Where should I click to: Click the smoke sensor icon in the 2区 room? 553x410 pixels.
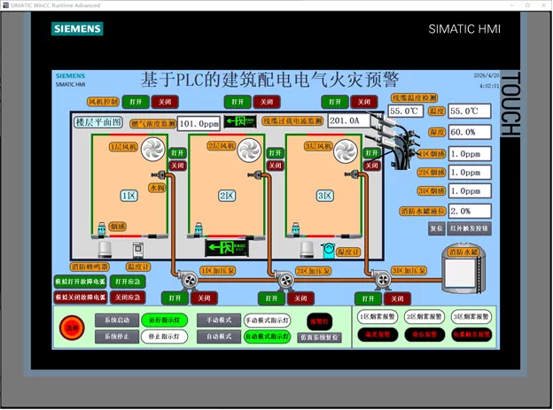[x=199, y=229]
